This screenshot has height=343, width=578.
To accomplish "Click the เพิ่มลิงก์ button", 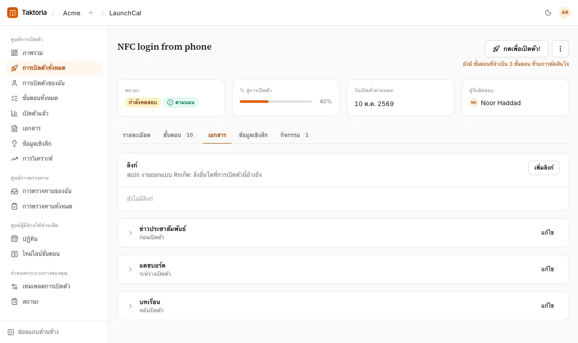I will tap(544, 168).
